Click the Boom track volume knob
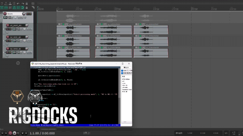Image resolution: width=243 pixels, height=136 pixels. tap(24, 14)
